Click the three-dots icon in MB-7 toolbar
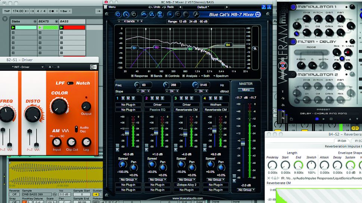Screen dimensions: 362x203 coord(152,15)
